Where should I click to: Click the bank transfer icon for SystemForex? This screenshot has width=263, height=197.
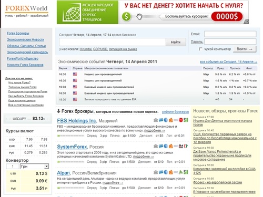pyautogui.click(x=156, y=146)
